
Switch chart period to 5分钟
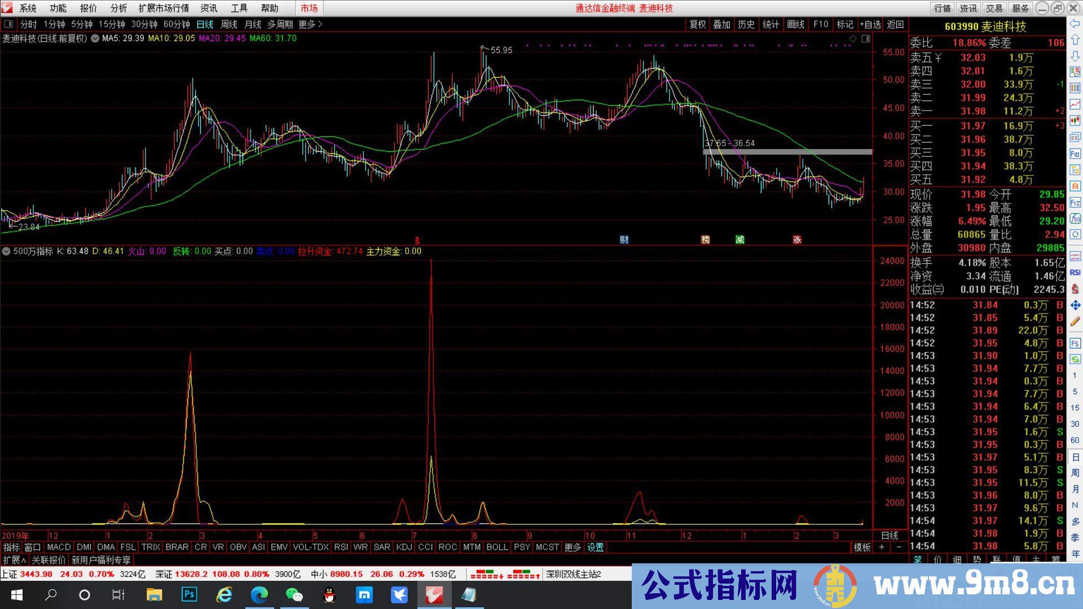point(82,24)
